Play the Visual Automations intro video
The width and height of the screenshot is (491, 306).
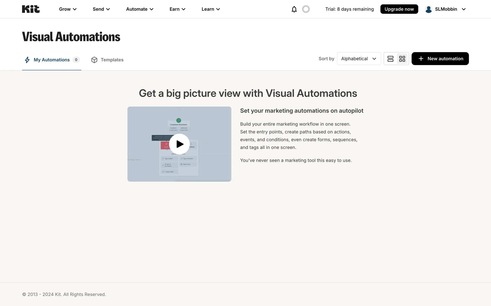click(x=180, y=144)
